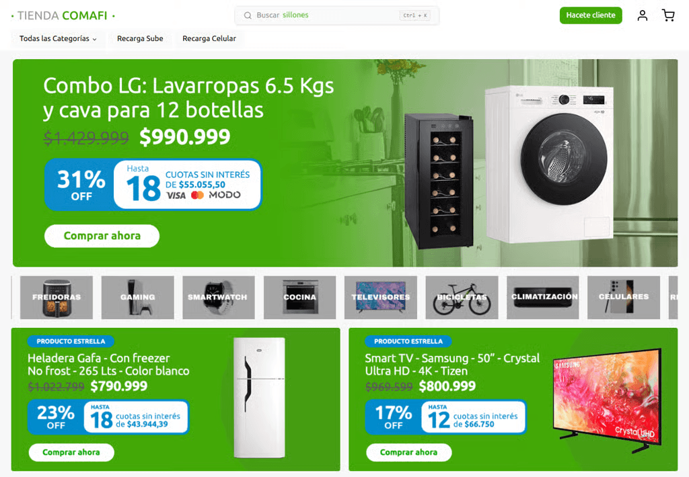Open the shopping cart icon
689x477 pixels.
(668, 16)
